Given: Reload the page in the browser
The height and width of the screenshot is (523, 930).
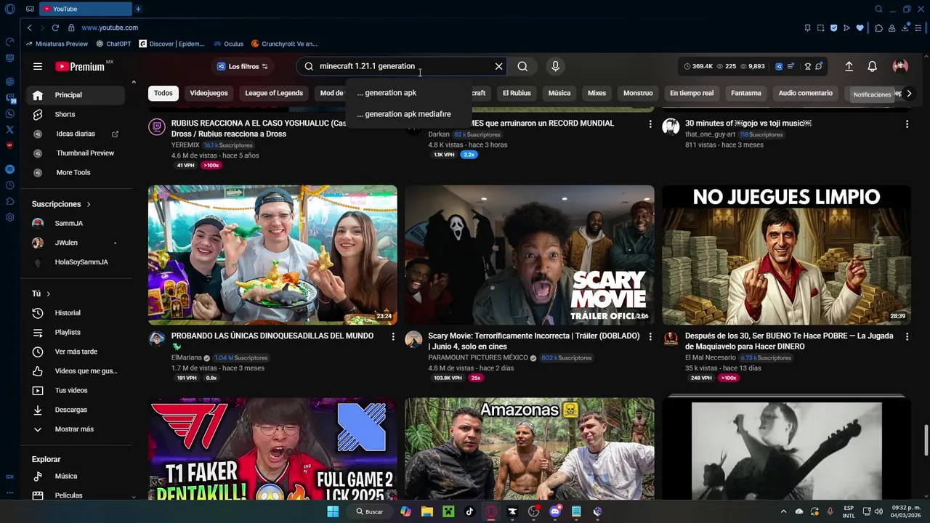Looking at the screenshot, I should coord(55,28).
